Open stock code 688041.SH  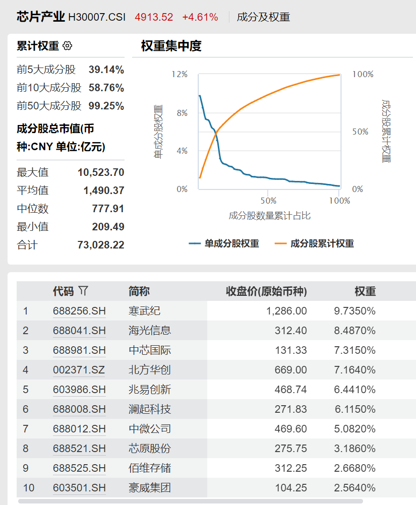(79, 331)
